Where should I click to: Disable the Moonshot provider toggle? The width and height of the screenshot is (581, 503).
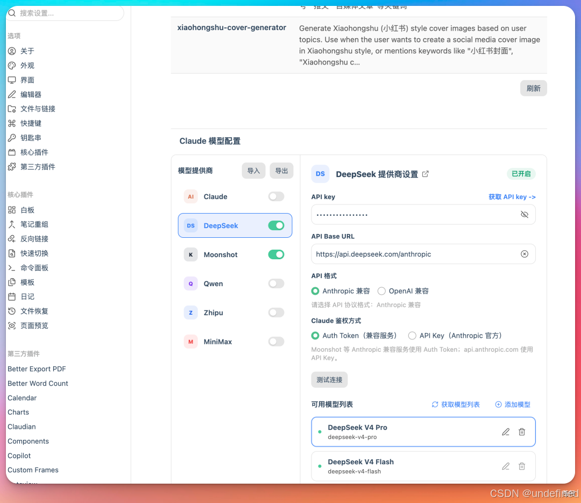(x=276, y=254)
